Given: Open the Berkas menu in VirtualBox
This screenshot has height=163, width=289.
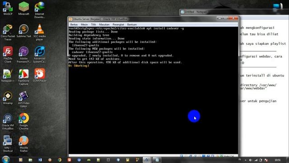Looking at the screenshot, I should click(74, 24).
